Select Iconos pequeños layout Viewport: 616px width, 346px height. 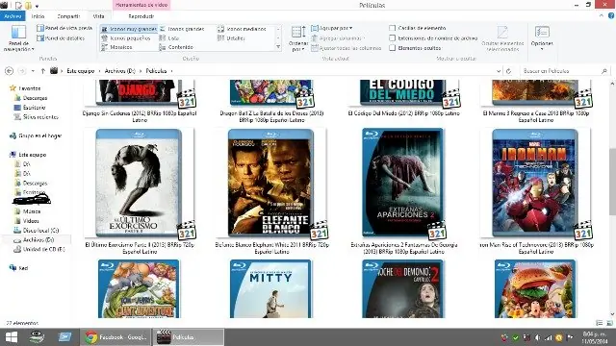click(126, 38)
